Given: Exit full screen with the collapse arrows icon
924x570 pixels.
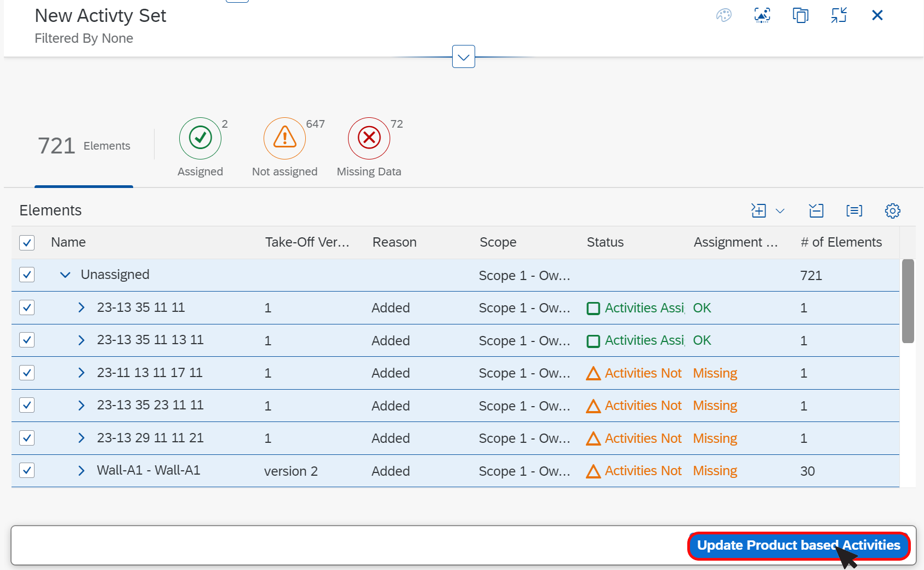Looking at the screenshot, I should [x=839, y=15].
